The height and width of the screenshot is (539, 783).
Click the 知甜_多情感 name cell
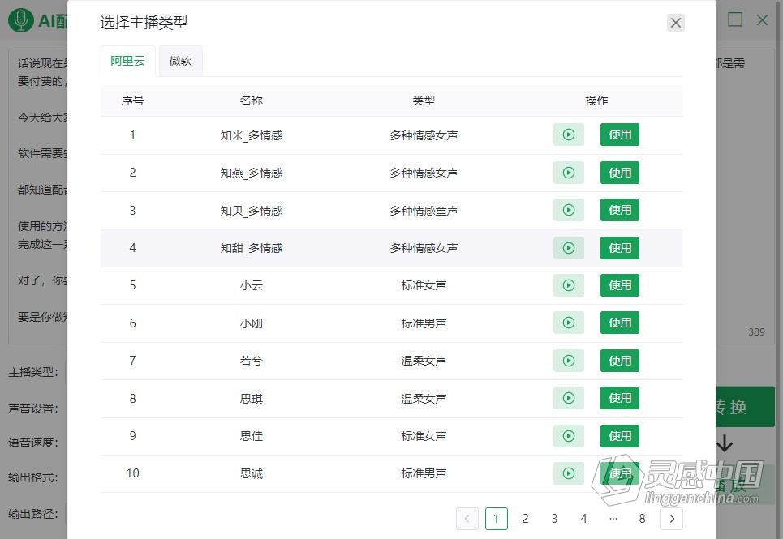pos(252,248)
